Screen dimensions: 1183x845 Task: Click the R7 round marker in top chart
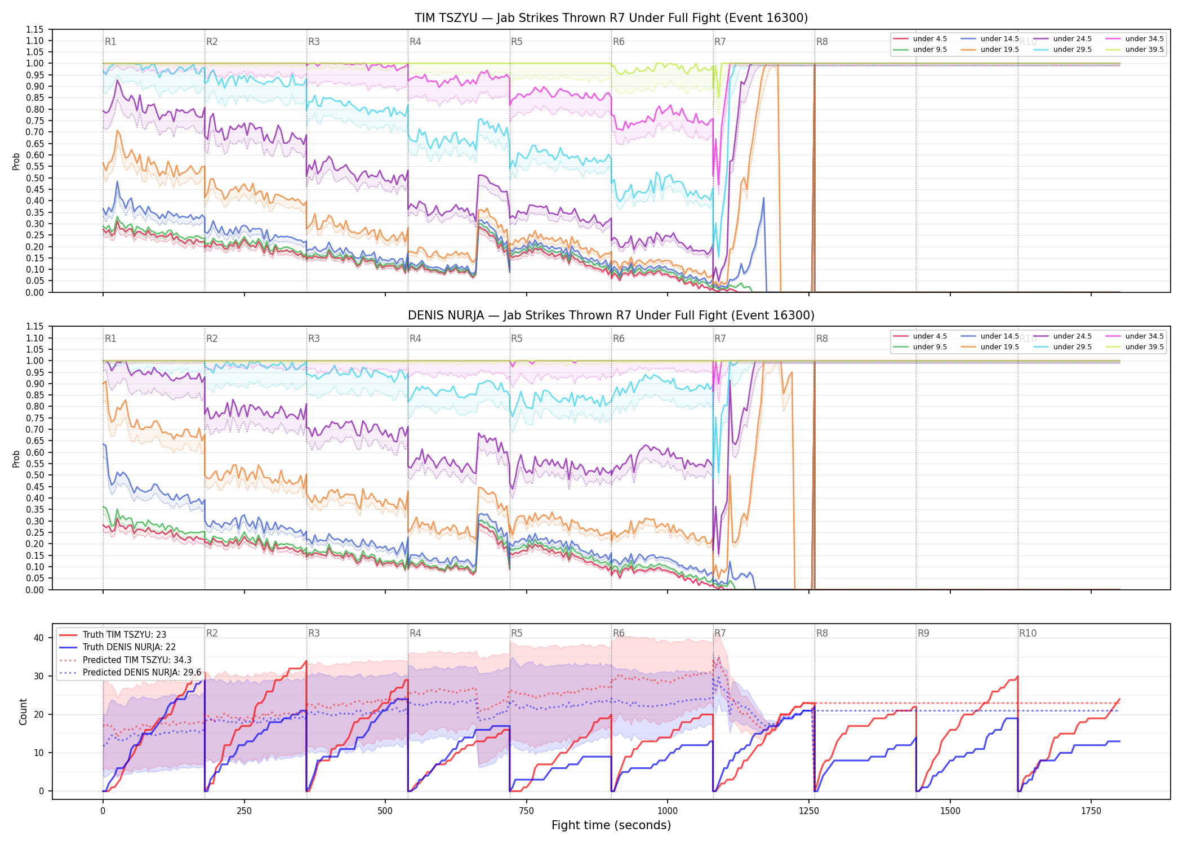point(720,42)
